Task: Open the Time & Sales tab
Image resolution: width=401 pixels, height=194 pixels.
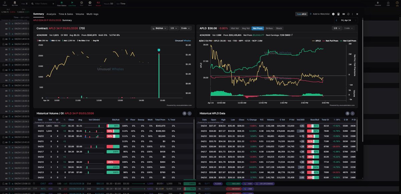Action: pyautogui.click(x=66, y=14)
